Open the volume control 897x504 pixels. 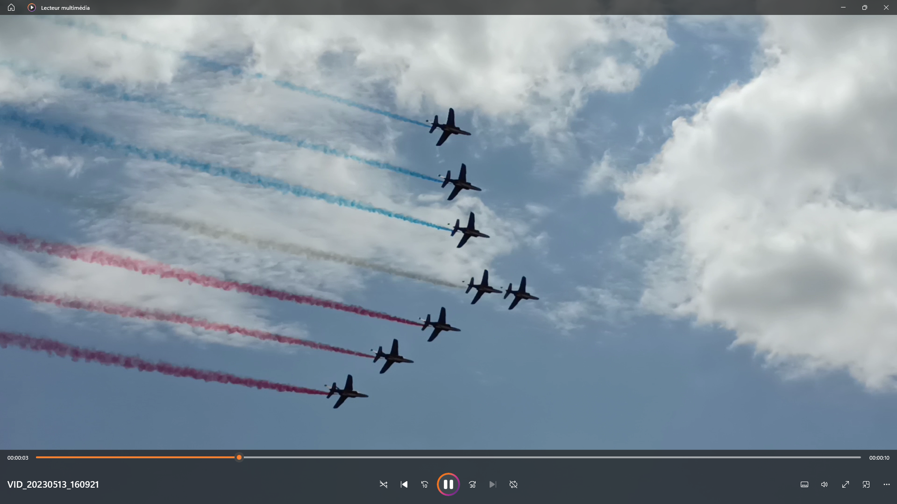[x=825, y=484]
